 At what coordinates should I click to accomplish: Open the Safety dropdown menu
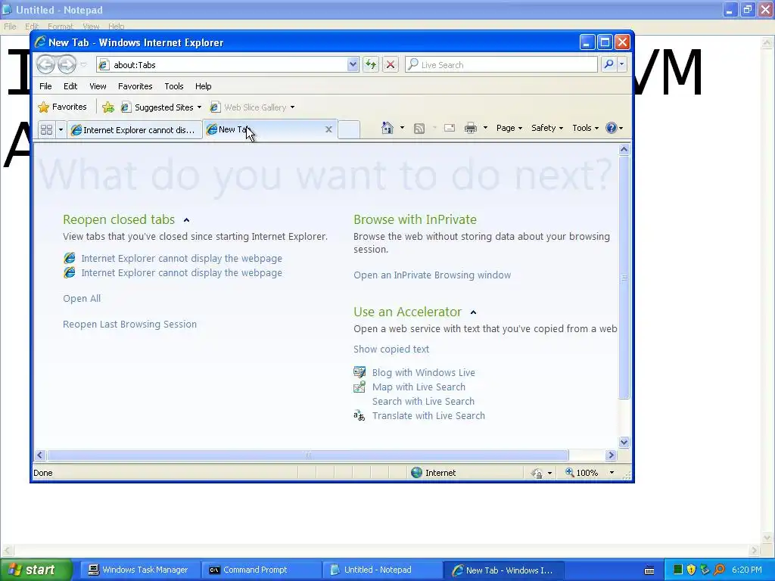tap(547, 128)
